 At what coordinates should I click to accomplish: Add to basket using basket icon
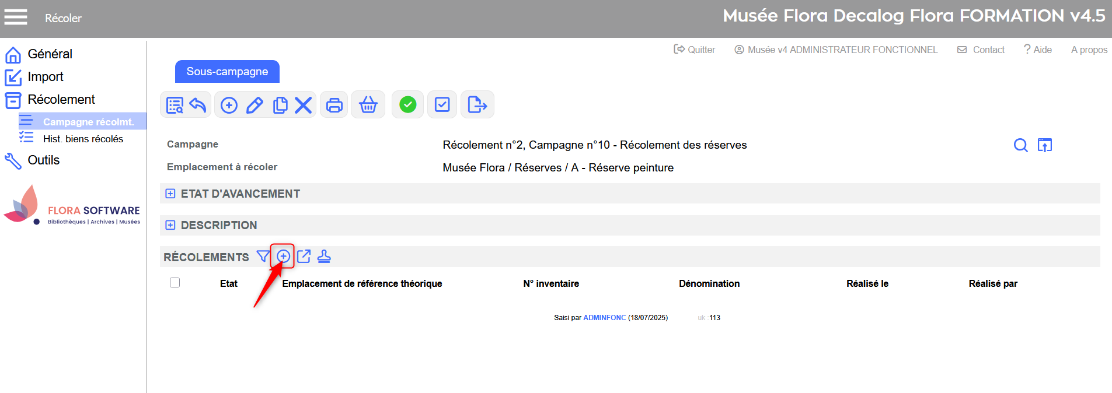pyautogui.click(x=368, y=105)
